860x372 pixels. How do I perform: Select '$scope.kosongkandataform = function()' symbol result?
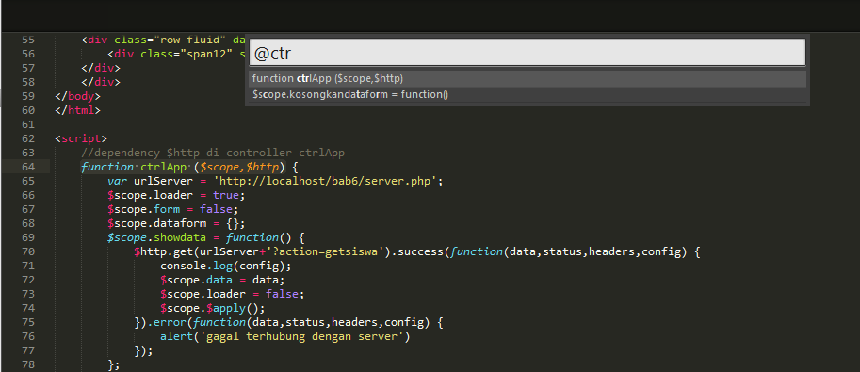coord(527,94)
